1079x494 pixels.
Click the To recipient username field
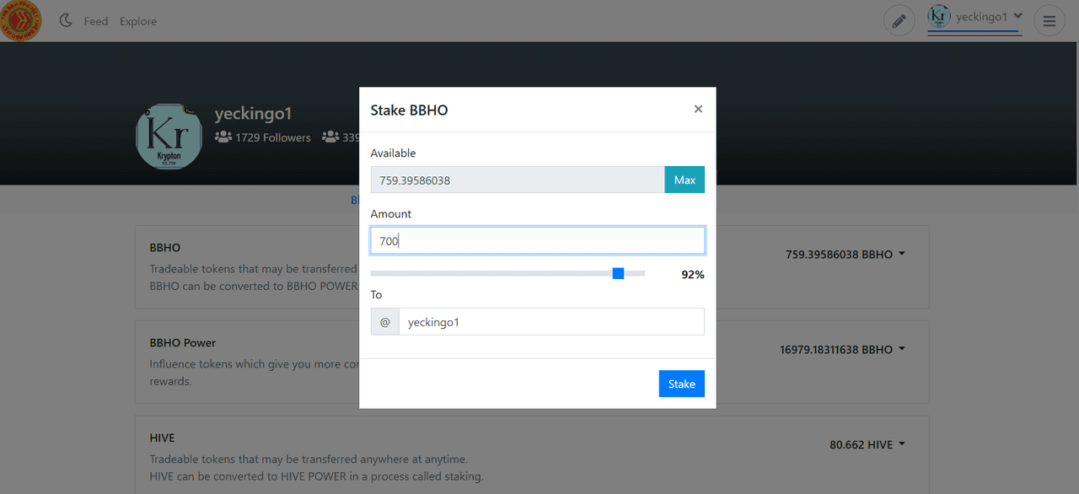[x=551, y=322]
